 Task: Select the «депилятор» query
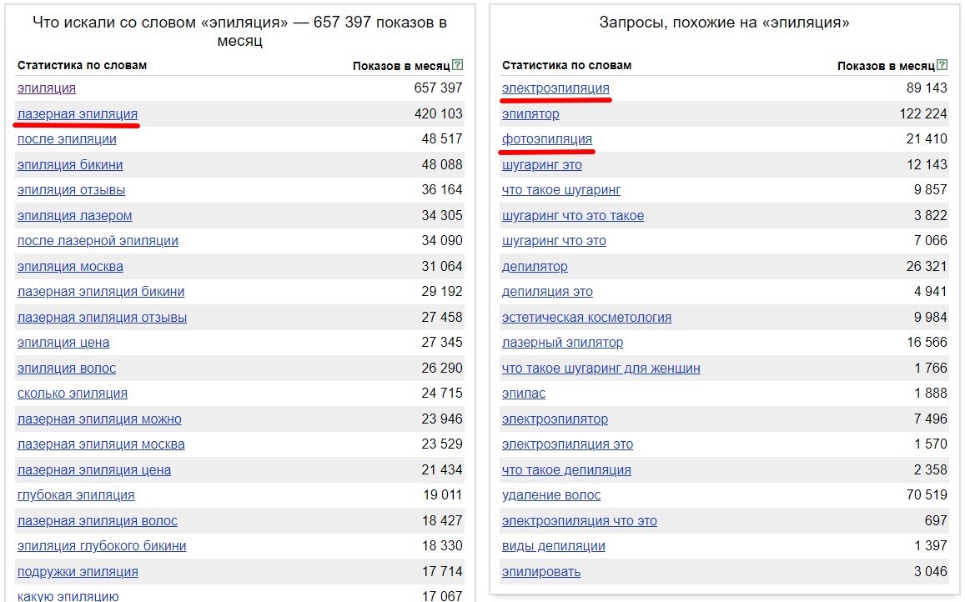pyautogui.click(x=534, y=266)
